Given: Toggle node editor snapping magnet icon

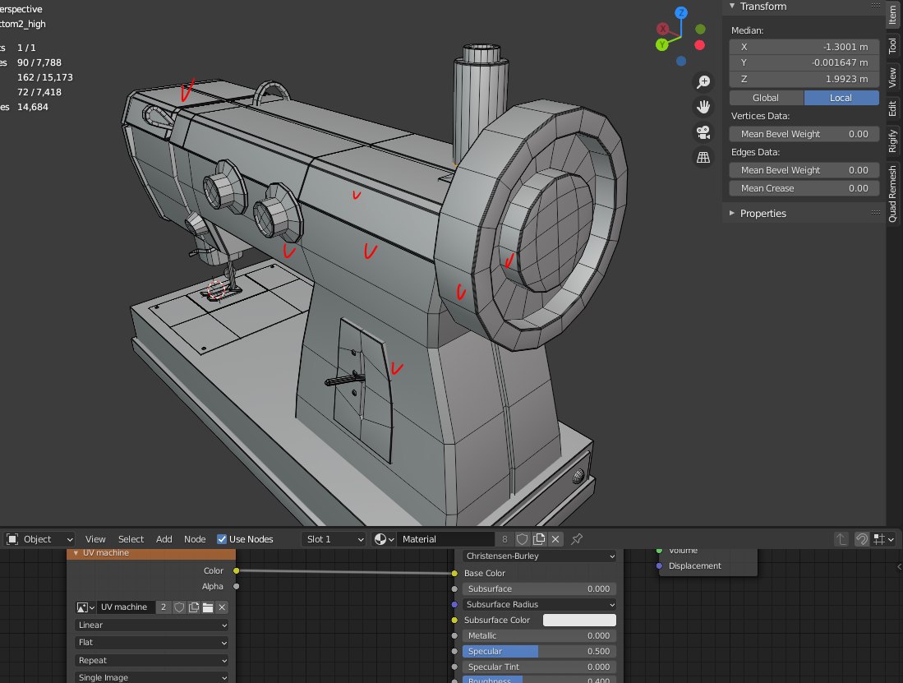Looking at the screenshot, I should click(x=862, y=539).
